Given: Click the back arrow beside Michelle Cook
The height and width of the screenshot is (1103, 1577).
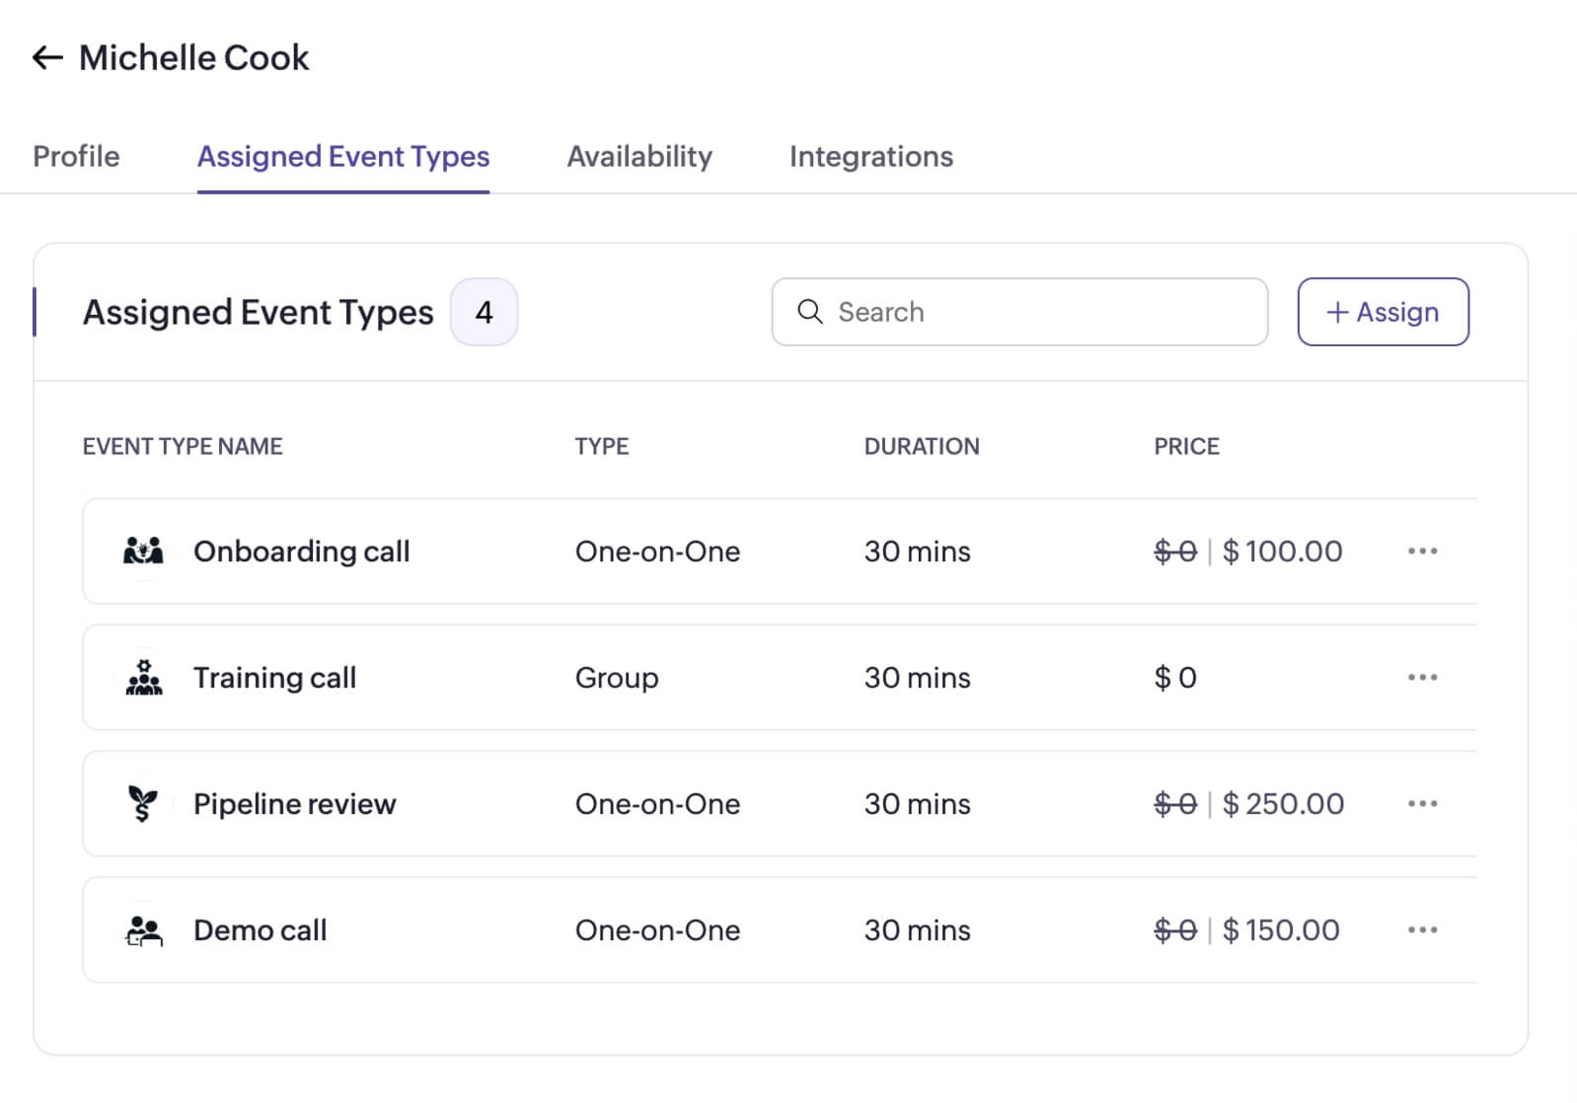Looking at the screenshot, I should click(47, 58).
